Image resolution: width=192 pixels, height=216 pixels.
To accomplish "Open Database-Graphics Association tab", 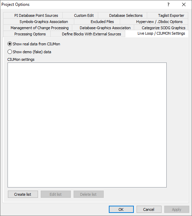I will click(x=103, y=28).
